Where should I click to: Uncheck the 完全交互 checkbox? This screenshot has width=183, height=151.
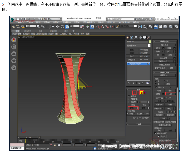point(159,136)
